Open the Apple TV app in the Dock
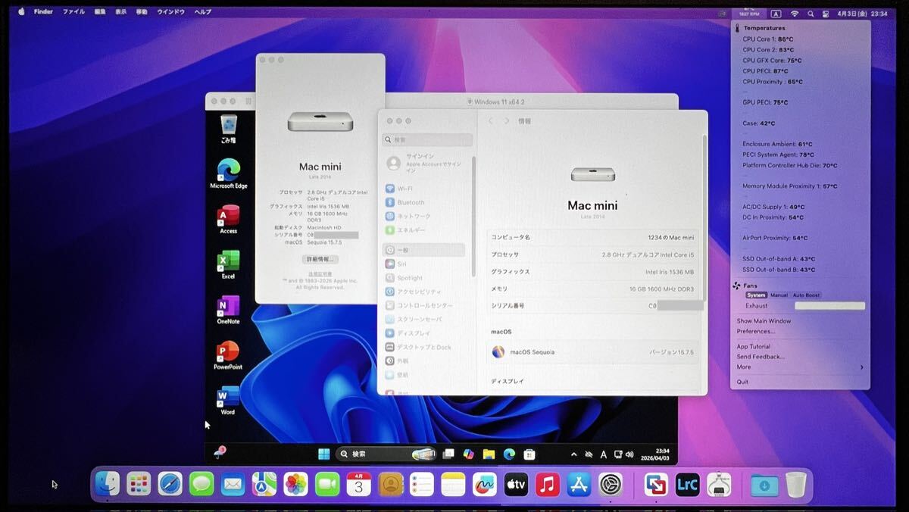This screenshot has height=512, width=909. 516,484
